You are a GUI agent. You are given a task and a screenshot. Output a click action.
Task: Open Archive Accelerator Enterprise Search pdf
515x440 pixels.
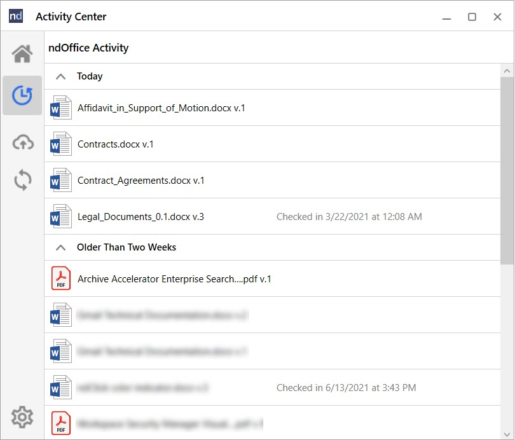click(x=174, y=279)
